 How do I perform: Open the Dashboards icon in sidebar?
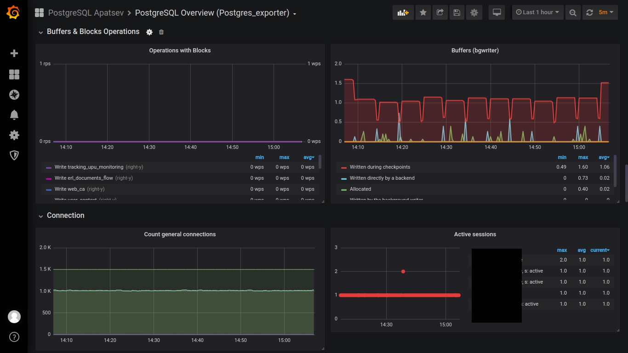14,74
